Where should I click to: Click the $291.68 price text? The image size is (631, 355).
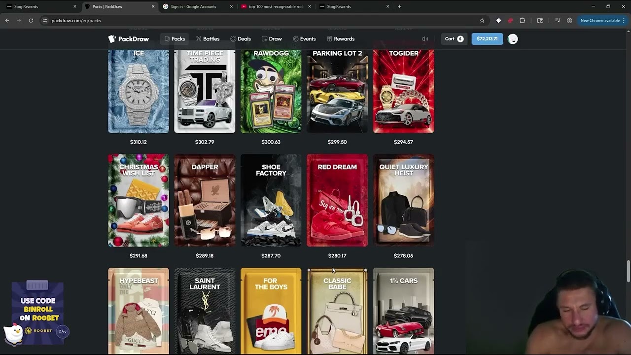(x=139, y=256)
